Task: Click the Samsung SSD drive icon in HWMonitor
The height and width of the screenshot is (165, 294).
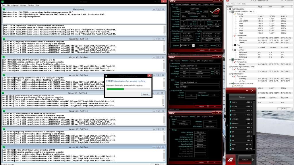Action: click(233, 67)
